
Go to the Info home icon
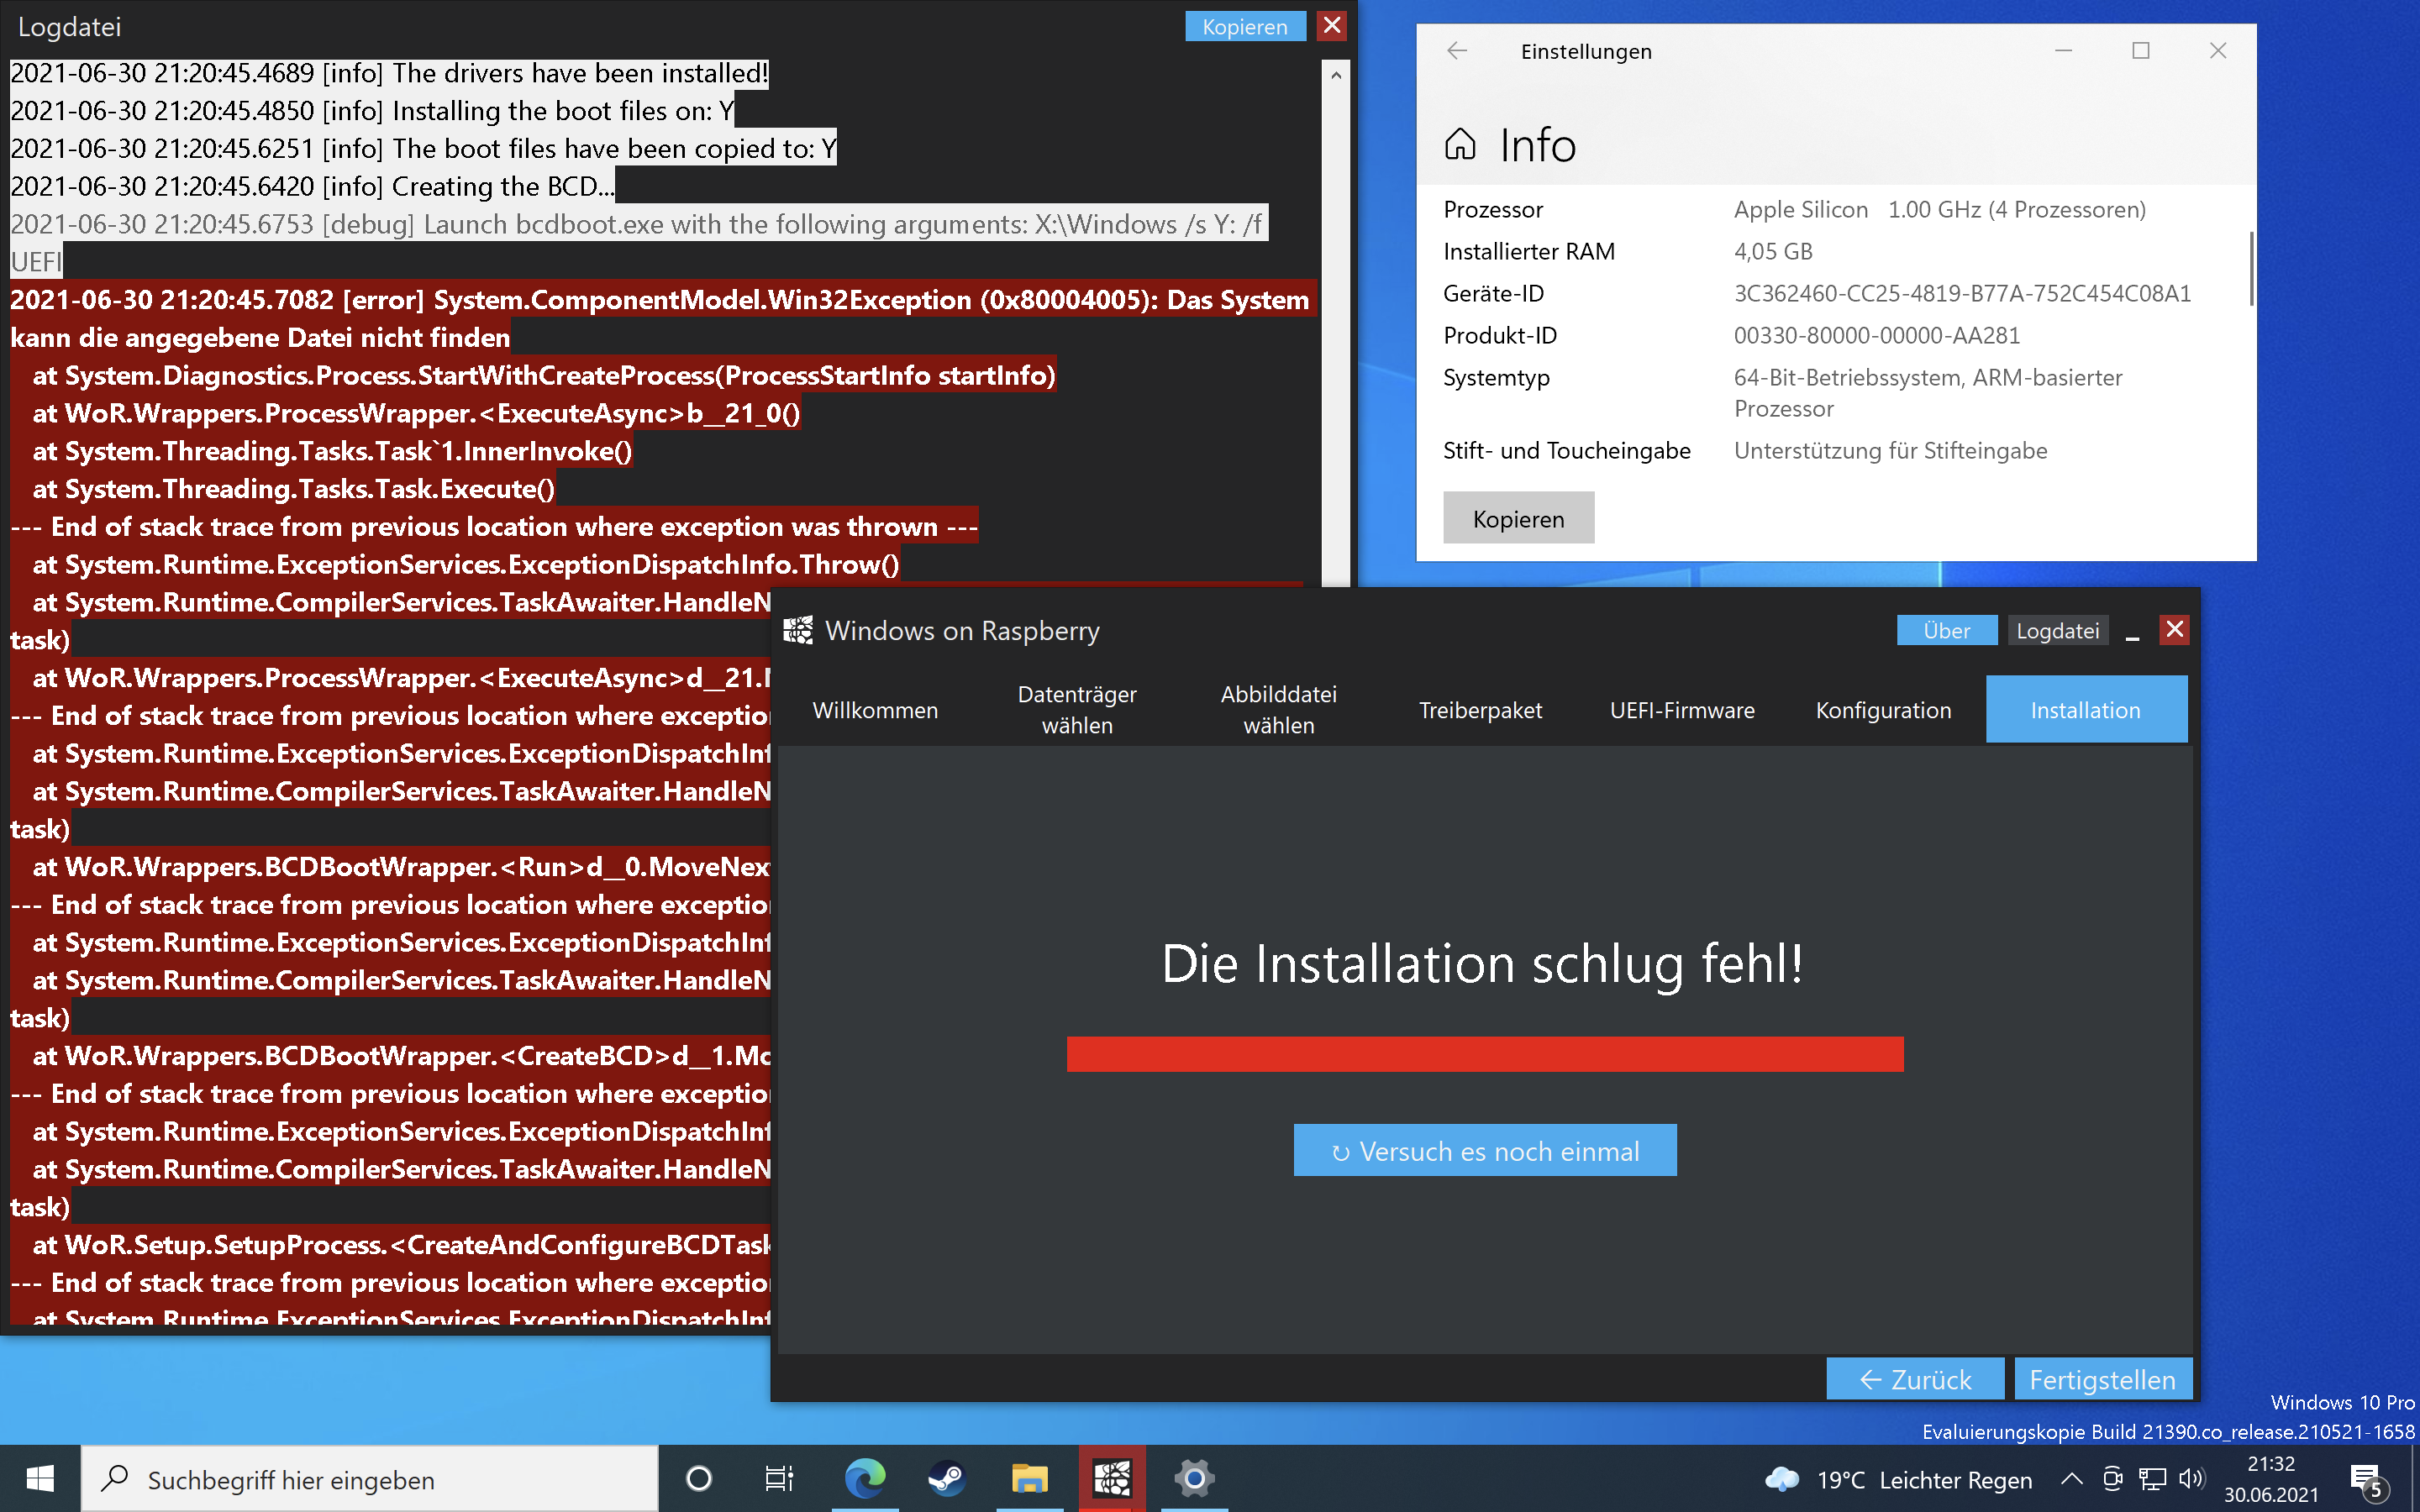[x=1460, y=145]
